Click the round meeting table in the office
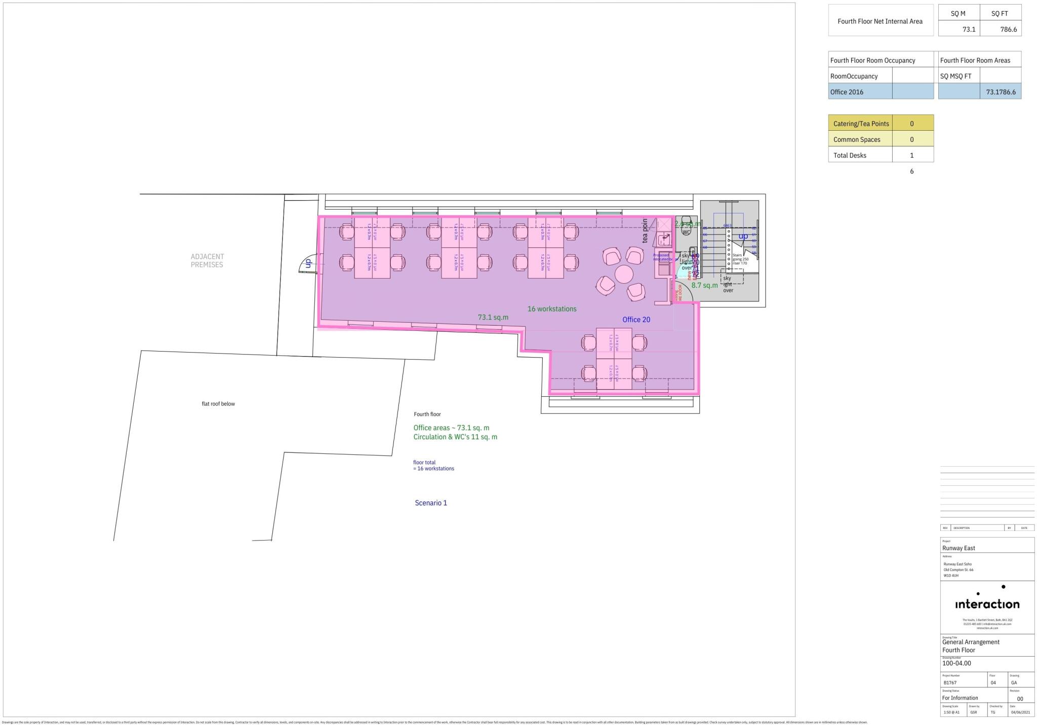 (x=624, y=274)
